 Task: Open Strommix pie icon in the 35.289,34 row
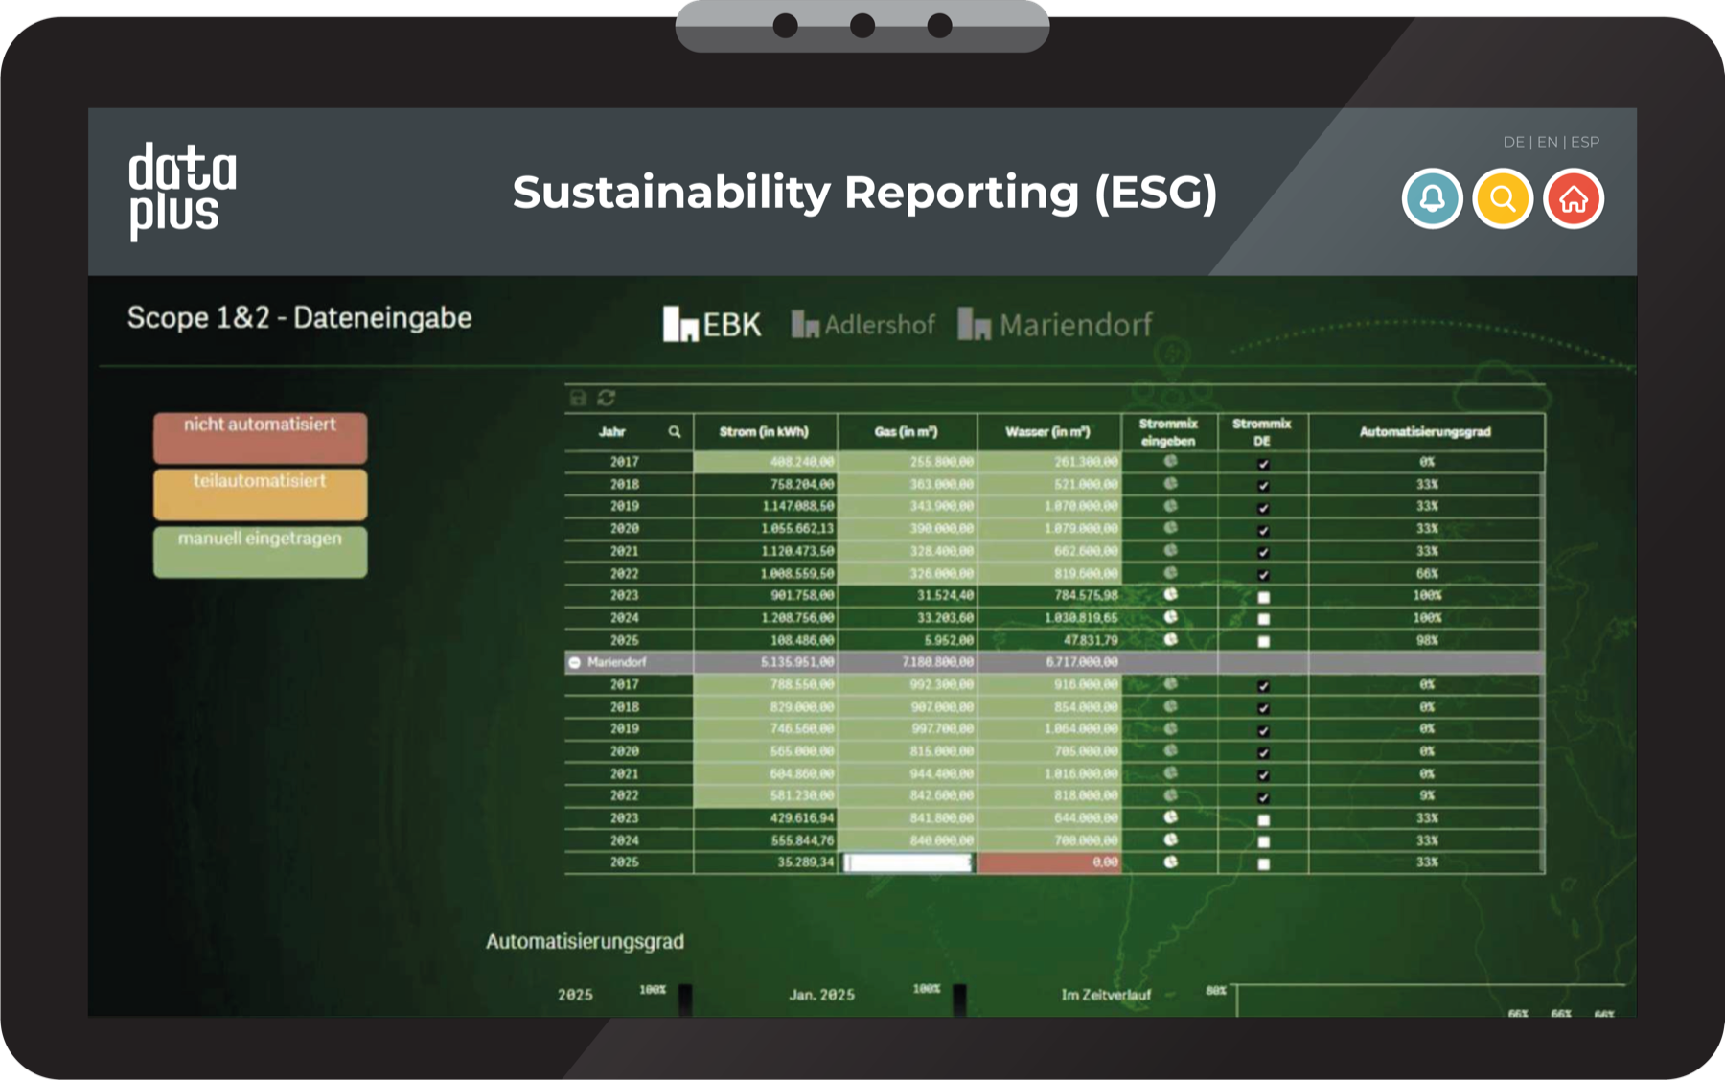[1170, 862]
